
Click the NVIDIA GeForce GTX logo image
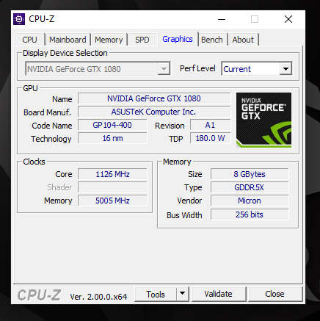pyautogui.click(x=263, y=120)
